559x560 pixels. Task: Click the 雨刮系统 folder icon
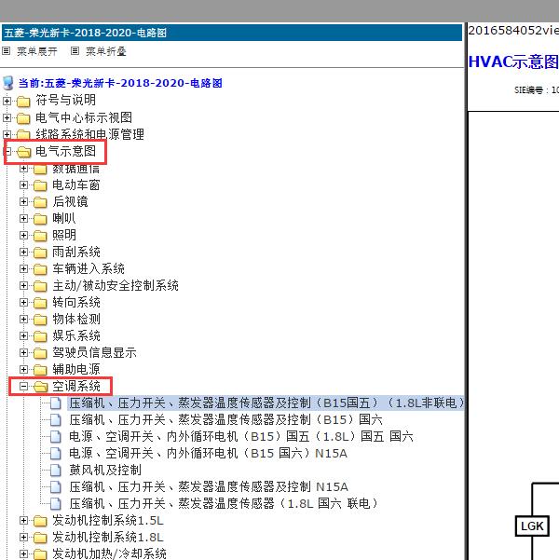pyautogui.click(x=40, y=253)
